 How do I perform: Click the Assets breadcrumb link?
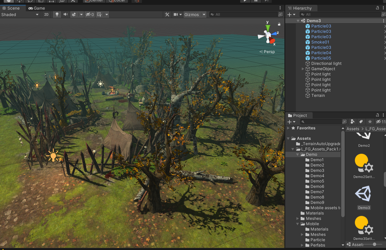coord(353,129)
